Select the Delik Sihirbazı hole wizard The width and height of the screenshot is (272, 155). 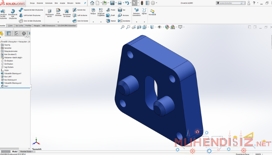[x=58, y=12]
